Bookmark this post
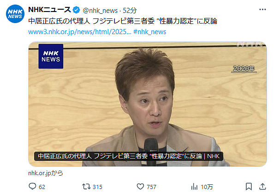This screenshot has height=195, width=274. [249, 186]
